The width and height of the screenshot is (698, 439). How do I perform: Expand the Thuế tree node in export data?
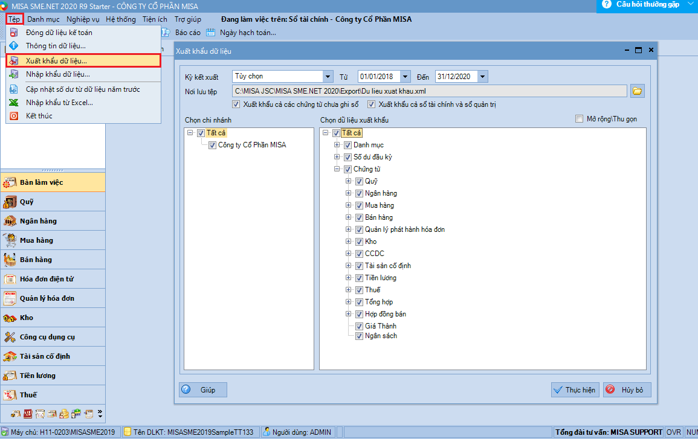[349, 290]
